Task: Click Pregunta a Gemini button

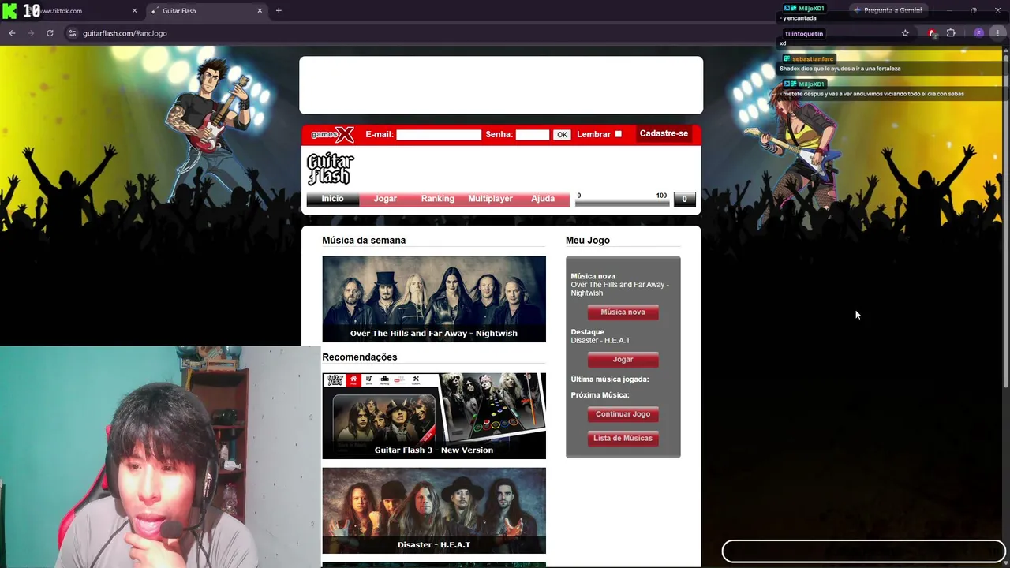Action: (887, 10)
